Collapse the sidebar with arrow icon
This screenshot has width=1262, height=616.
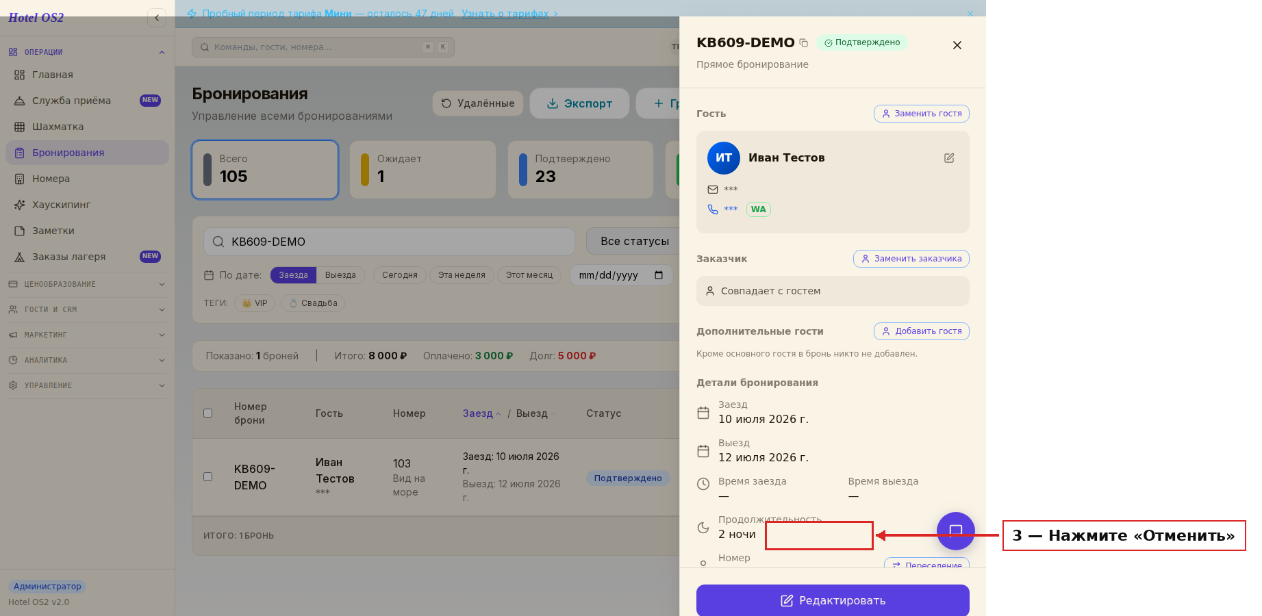point(157,18)
